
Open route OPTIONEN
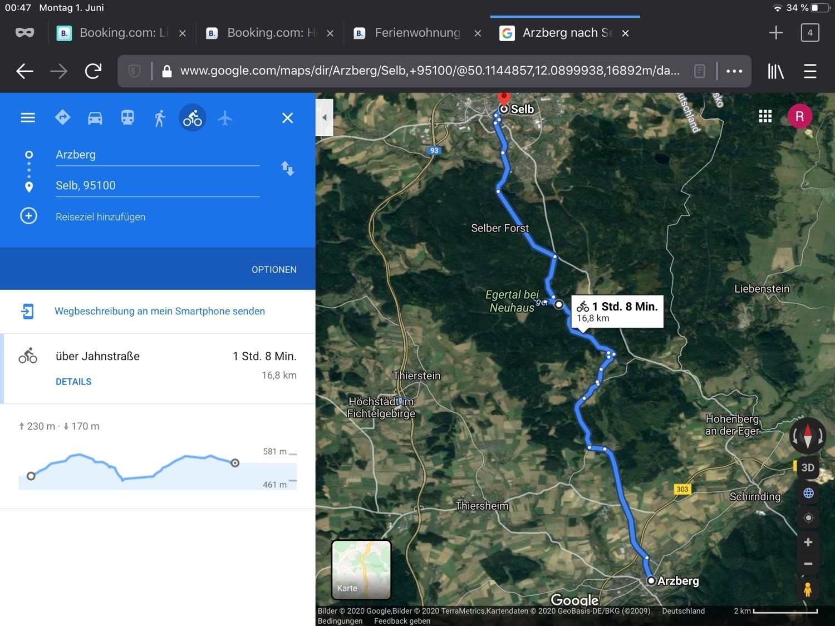[x=274, y=269]
